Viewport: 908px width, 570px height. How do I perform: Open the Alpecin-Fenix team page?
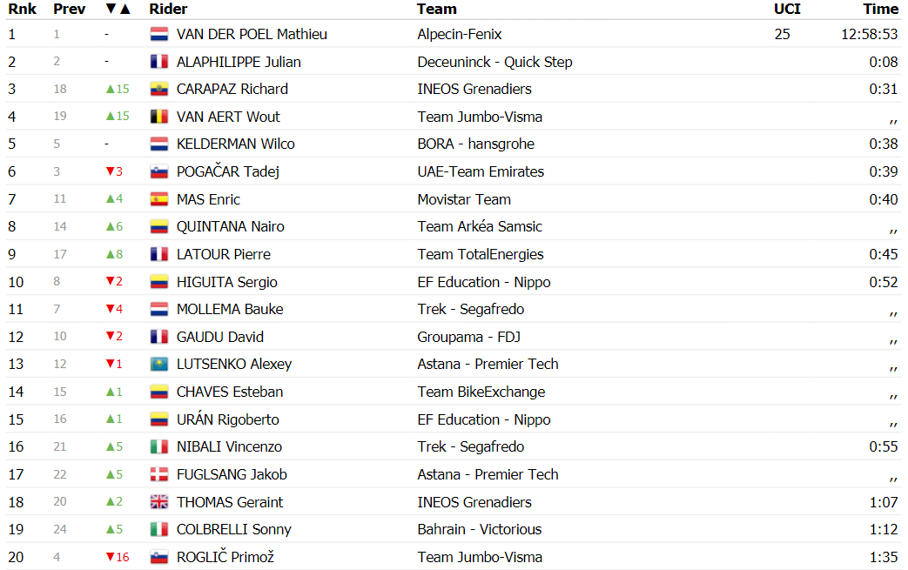tap(459, 34)
